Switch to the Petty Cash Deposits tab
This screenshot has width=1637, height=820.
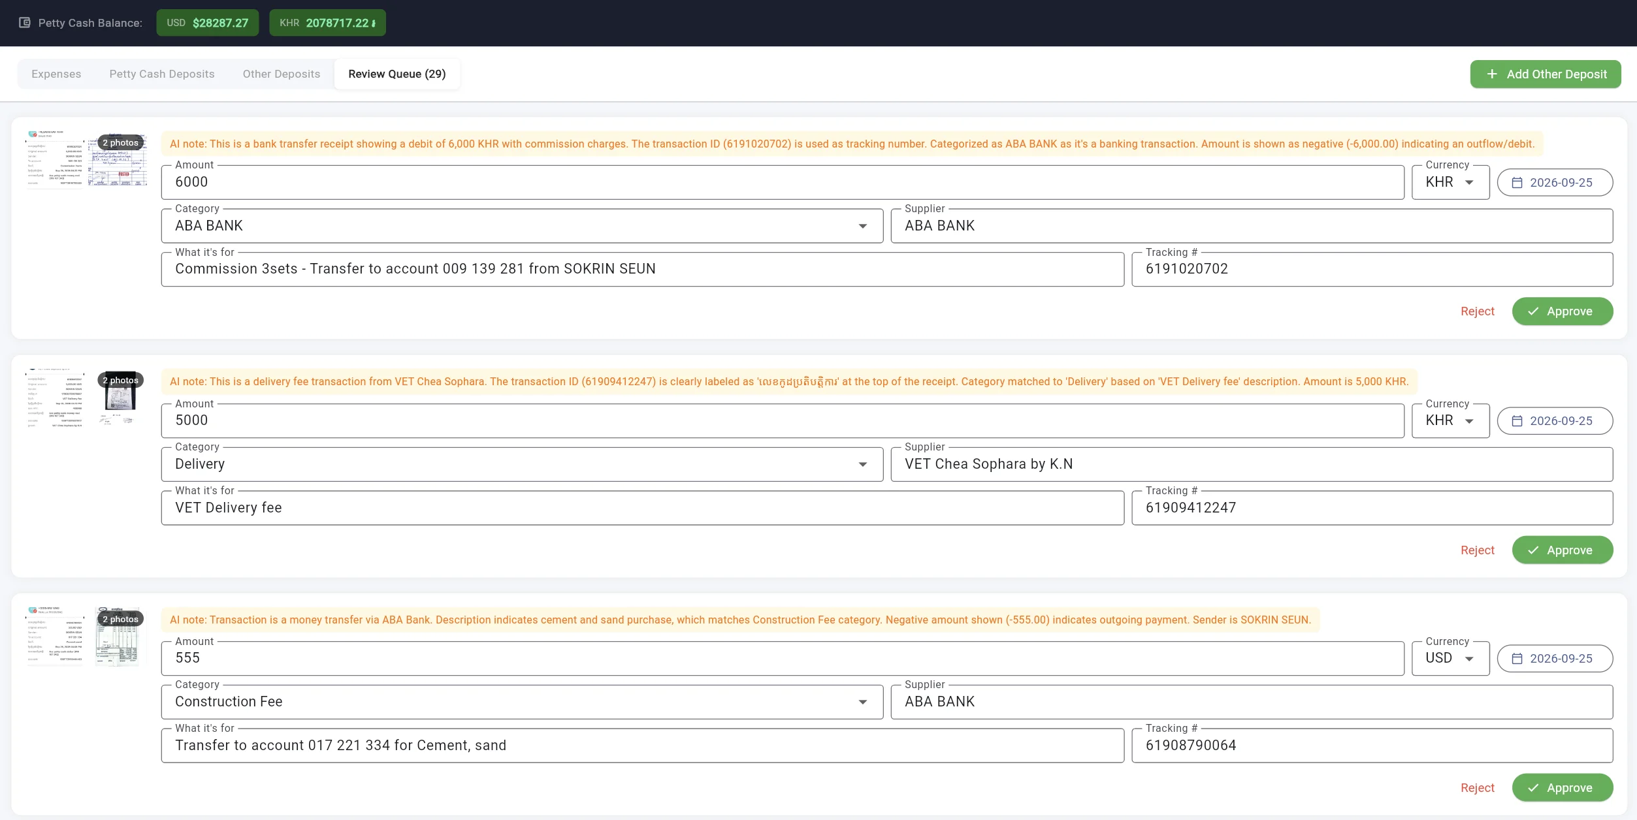[x=162, y=74]
